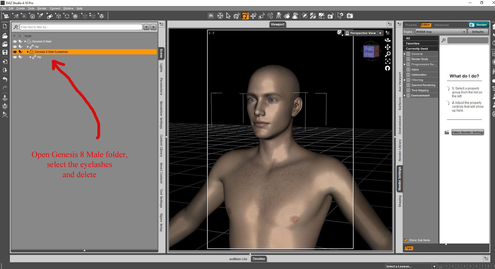495x269 pixels.
Task: Click the Render camera icon in toolbar
Action: pyautogui.click(x=350, y=16)
